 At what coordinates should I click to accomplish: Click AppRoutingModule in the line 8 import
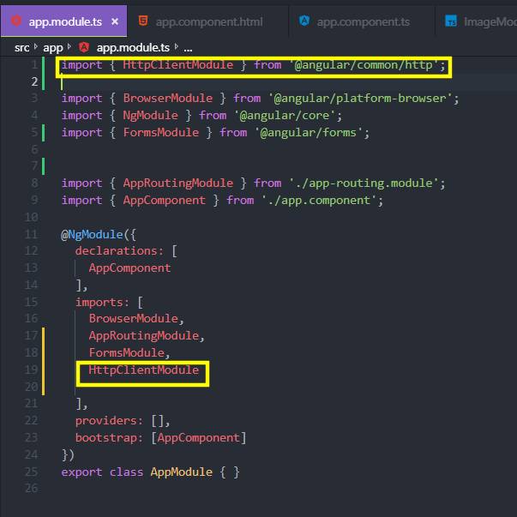[x=178, y=183]
